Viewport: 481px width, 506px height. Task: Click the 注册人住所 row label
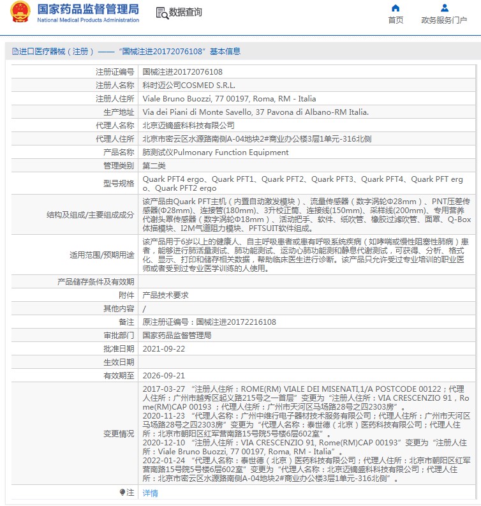pyautogui.click(x=115, y=98)
